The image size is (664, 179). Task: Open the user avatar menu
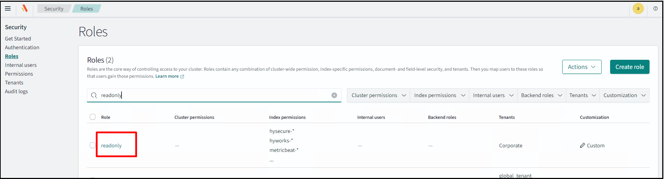click(x=638, y=8)
